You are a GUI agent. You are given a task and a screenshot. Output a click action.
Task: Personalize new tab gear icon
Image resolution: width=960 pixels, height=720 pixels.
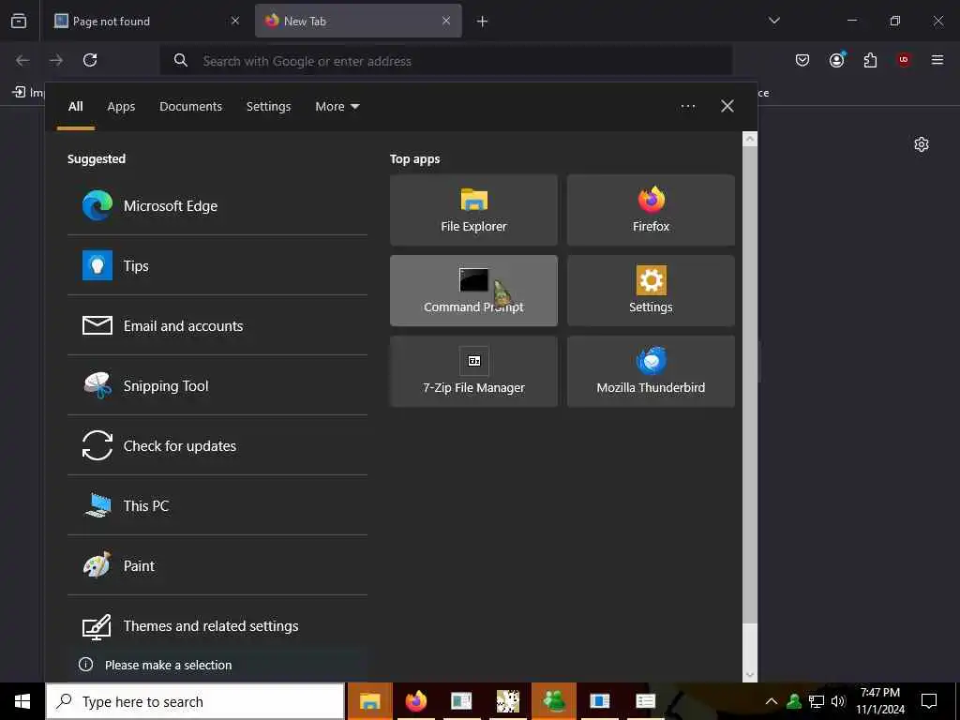point(922,144)
